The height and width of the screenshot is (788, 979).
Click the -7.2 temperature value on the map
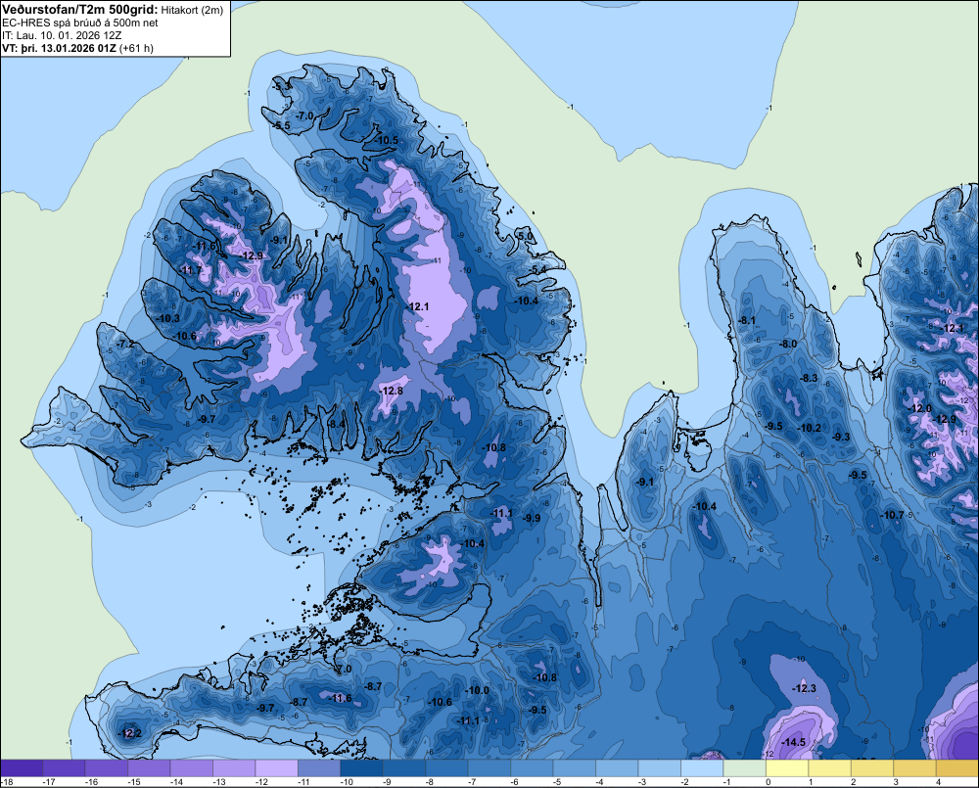point(125,344)
